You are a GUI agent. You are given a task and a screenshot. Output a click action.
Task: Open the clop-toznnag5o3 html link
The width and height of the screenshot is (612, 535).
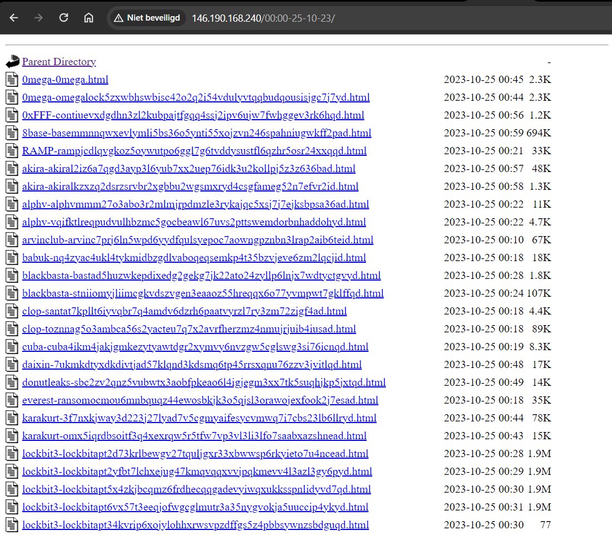click(x=189, y=329)
